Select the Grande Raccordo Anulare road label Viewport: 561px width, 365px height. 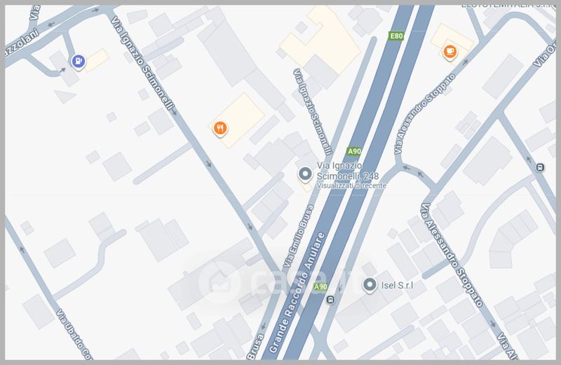(x=297, y=293)
